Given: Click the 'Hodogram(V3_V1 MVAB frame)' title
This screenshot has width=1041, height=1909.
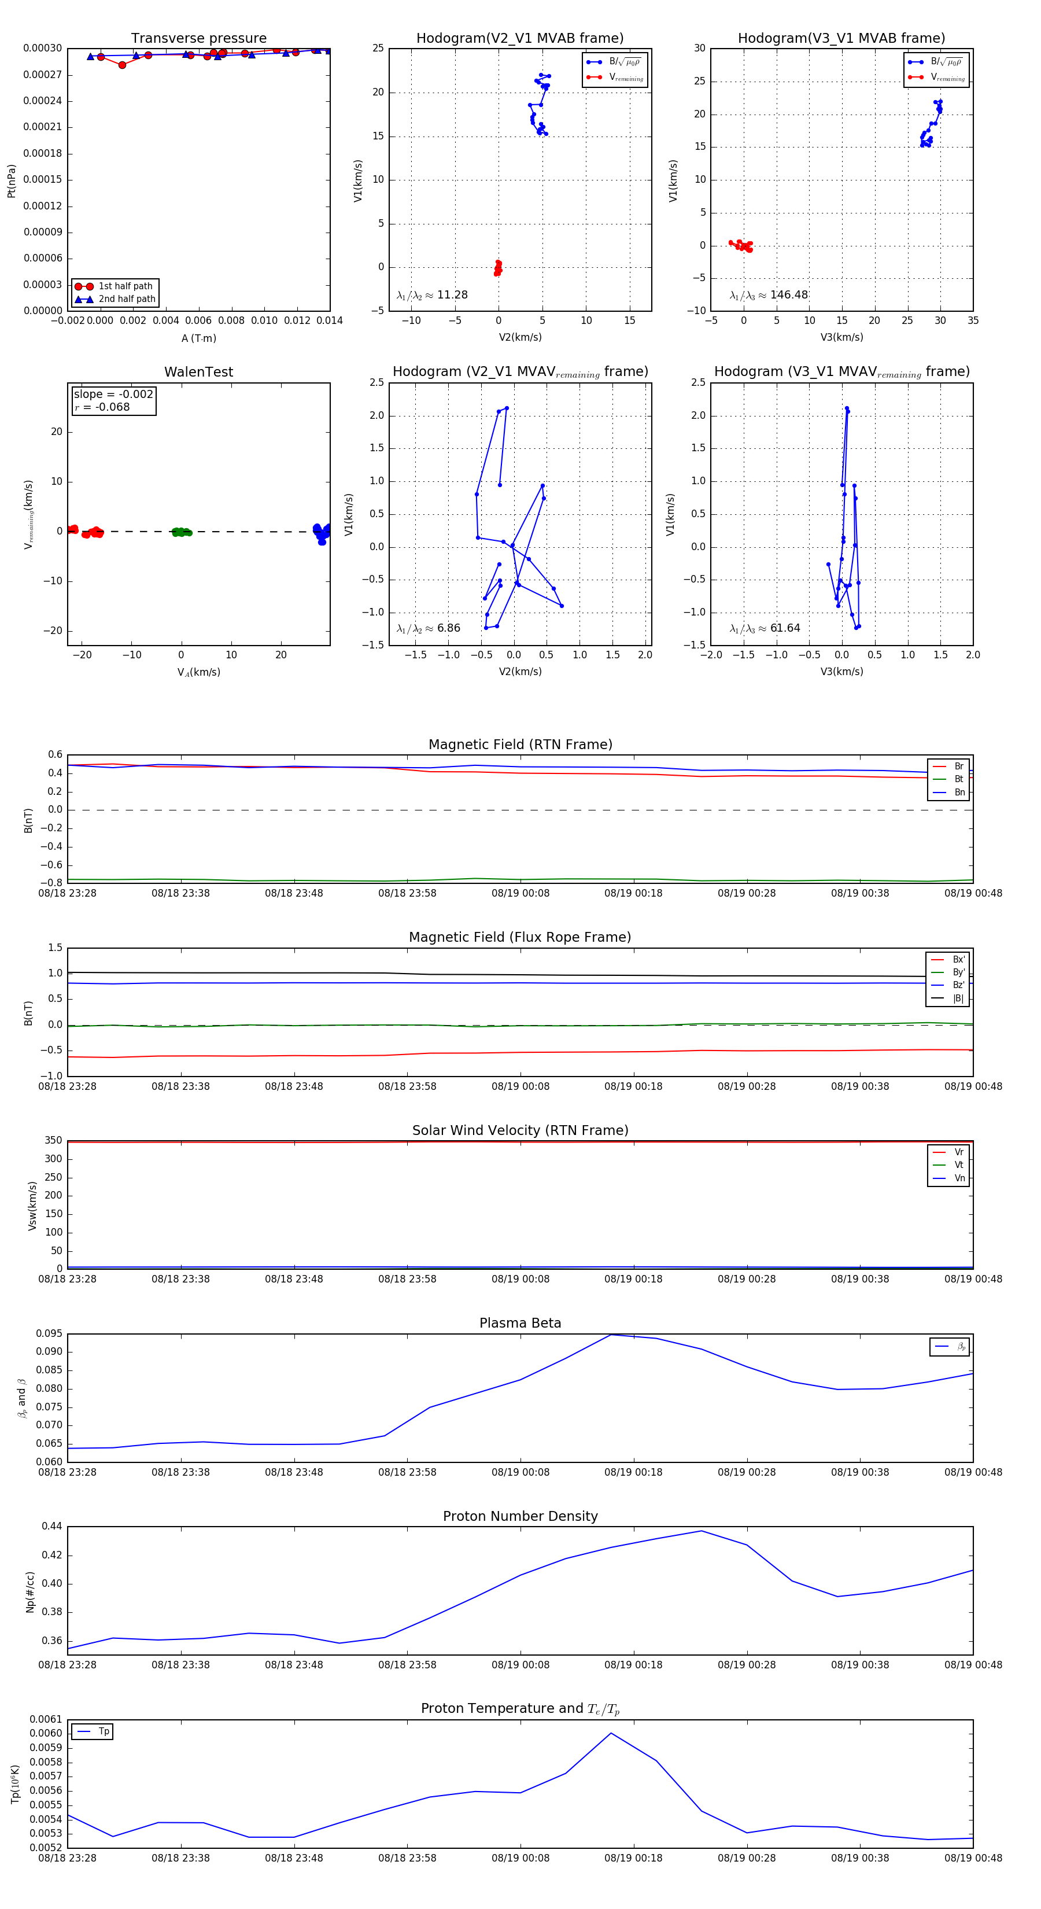Looking at the screenshot, I should (x=841, y=39).
